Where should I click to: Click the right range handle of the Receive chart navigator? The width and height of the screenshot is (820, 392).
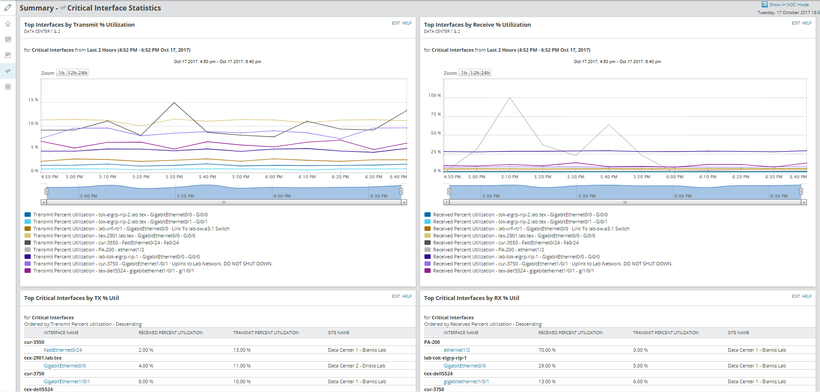tap(801, 191)
